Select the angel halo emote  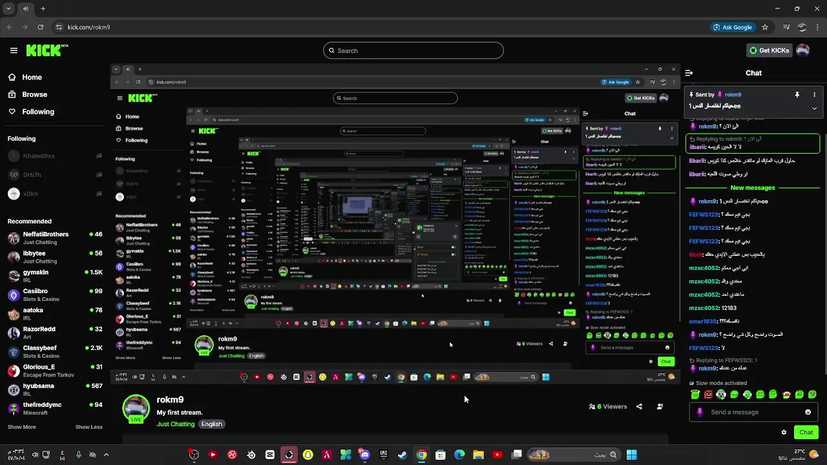695,394
